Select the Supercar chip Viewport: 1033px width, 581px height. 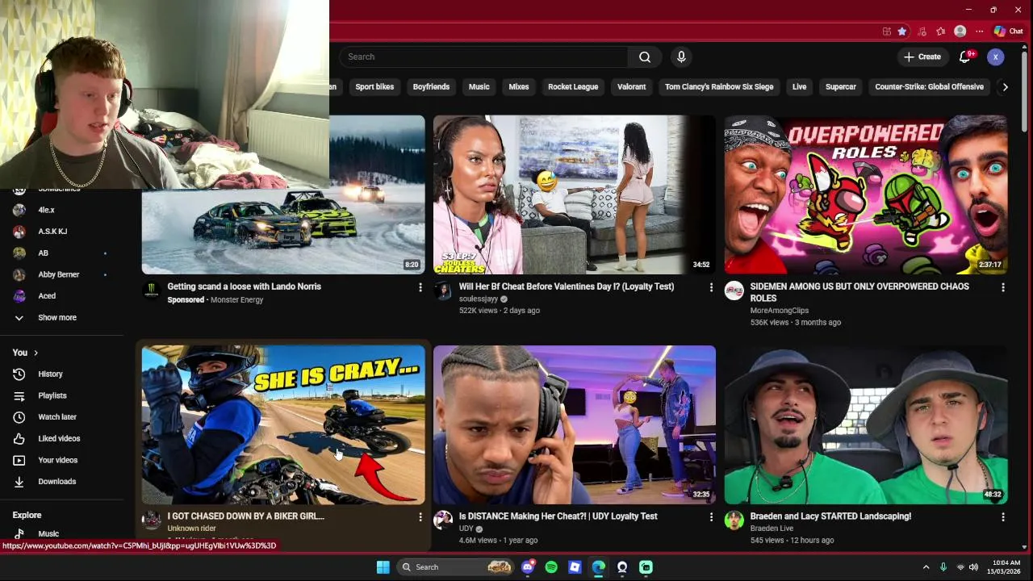(x=841, y=87)
